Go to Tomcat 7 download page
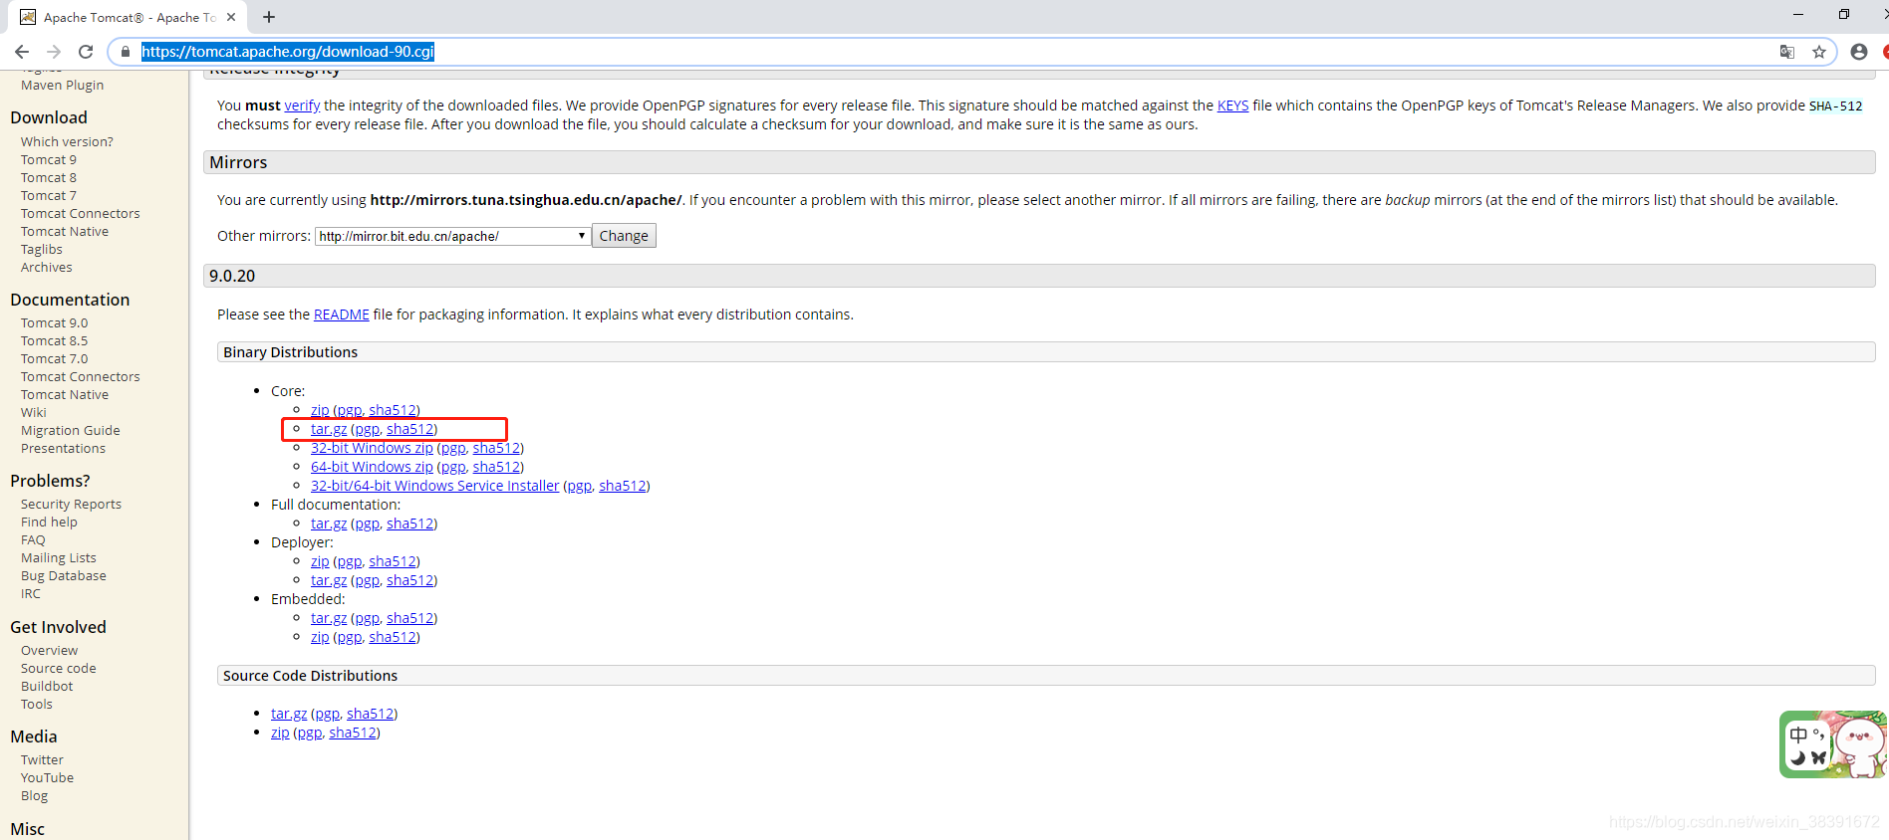Screen dimensions: 1889x840 tap(48, 196)
